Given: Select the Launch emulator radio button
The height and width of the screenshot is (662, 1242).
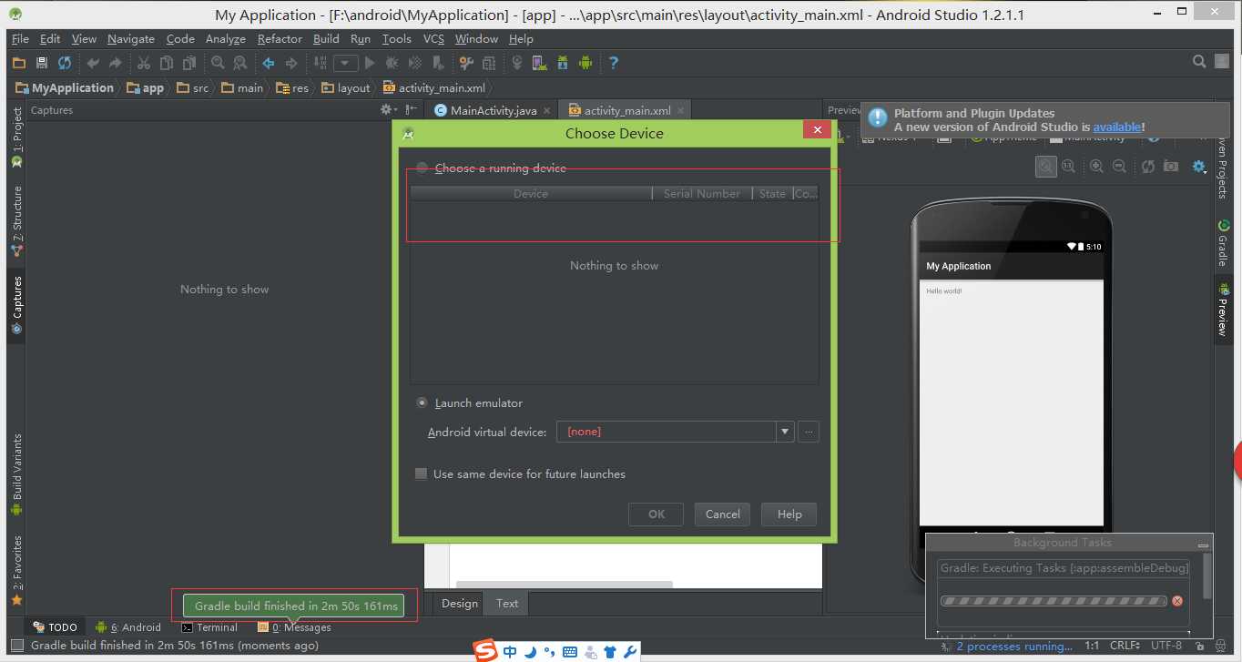Looking at the screenshot, I should (422, 402).
